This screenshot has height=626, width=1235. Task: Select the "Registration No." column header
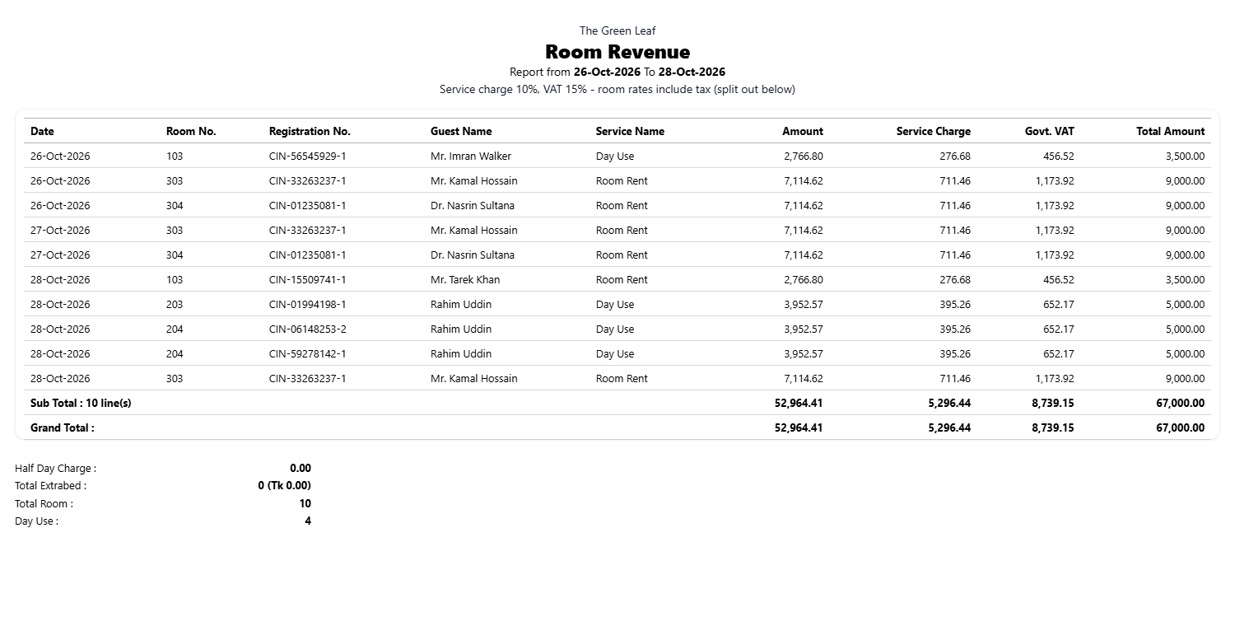[x=310, y=131]
